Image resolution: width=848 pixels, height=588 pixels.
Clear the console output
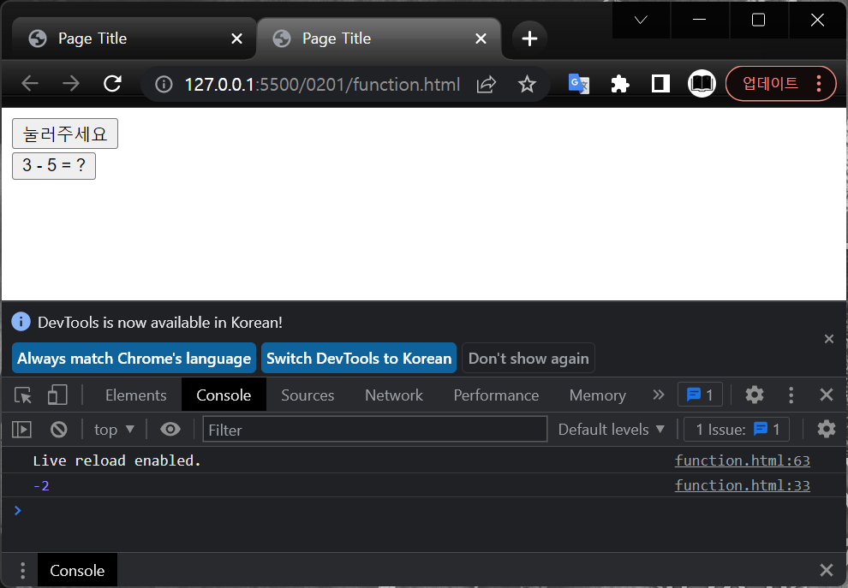[59, 430]
